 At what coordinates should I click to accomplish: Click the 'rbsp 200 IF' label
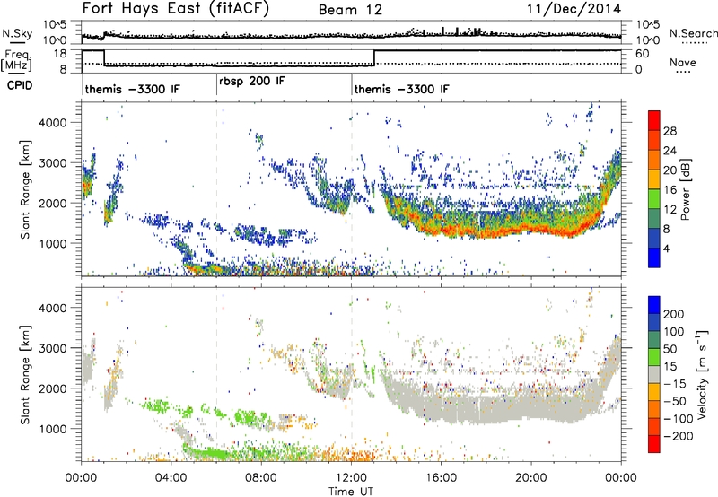252,81
